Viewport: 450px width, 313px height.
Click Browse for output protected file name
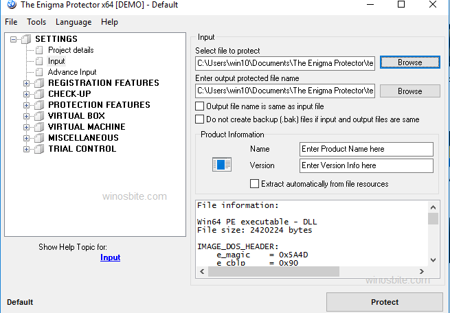(410, 91)
